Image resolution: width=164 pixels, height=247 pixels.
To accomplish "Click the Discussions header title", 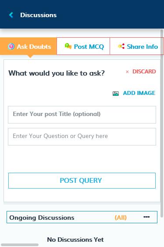I will tap(38, 15).
